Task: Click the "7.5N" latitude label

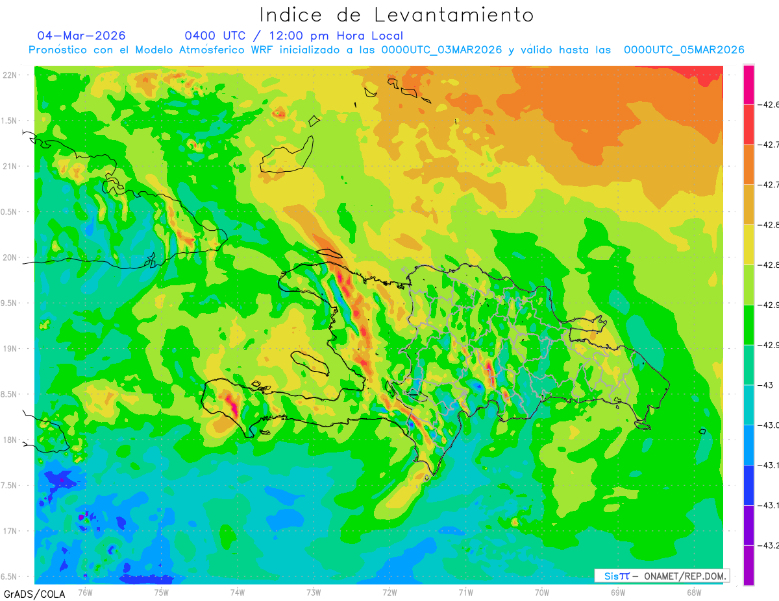Action: click(x=10, y=486)
